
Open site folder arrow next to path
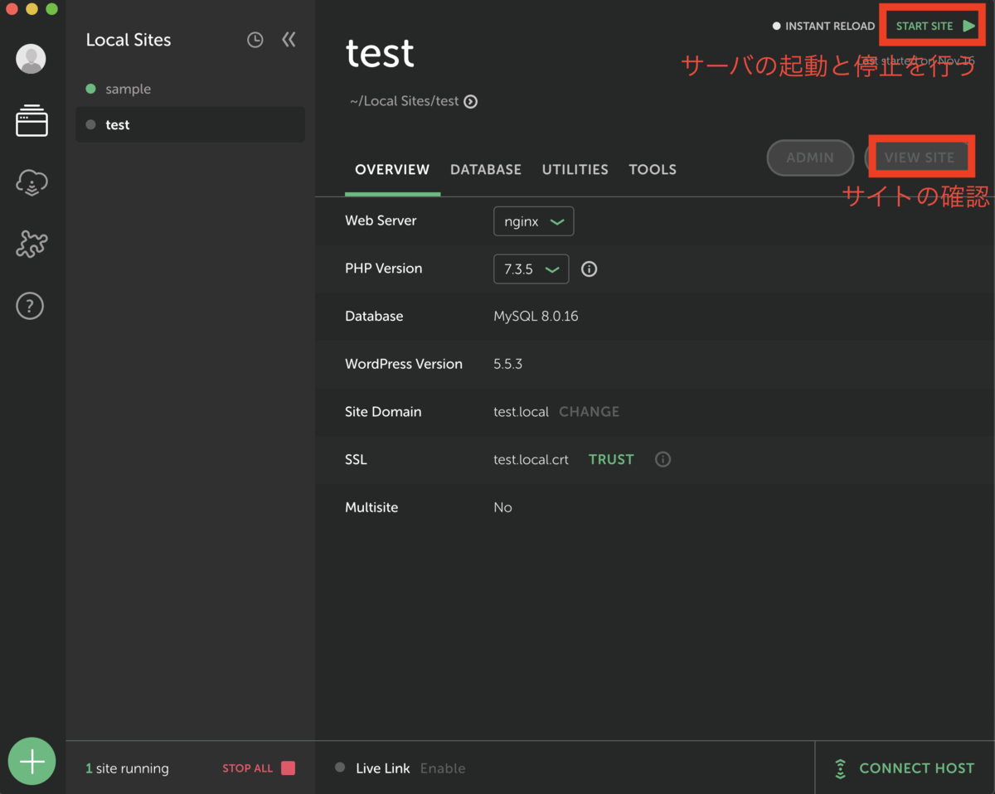(x=471, y=102)
